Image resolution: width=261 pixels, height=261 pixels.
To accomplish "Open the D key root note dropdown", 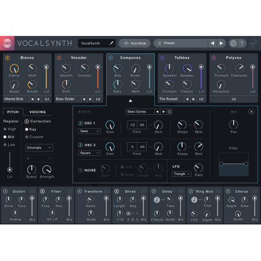I will (x=39, y=158).
